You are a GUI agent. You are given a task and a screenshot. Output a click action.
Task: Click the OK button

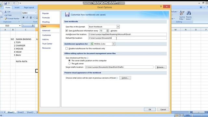[150, 110]
